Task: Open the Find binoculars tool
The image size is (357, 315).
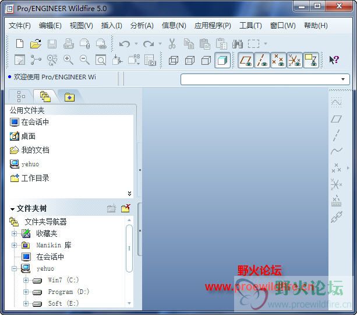Action: coord(238,44)
